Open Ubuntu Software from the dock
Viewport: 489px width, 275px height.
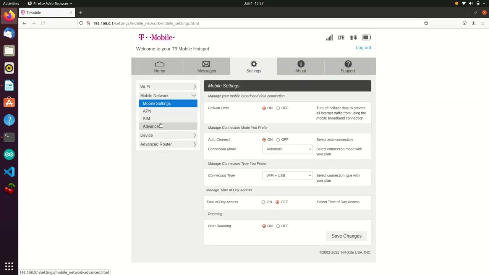[9, 103]
